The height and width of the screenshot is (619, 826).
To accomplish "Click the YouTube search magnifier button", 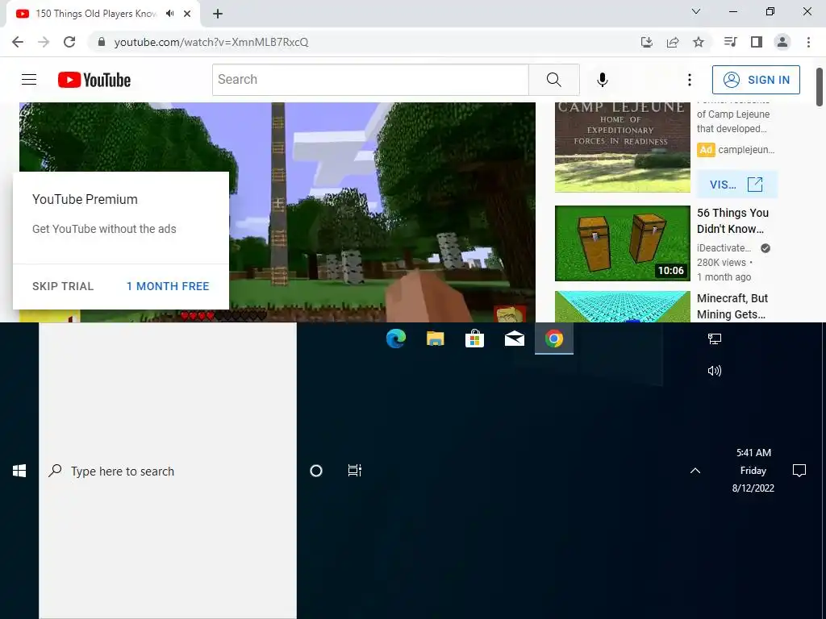I will [553, 80].
